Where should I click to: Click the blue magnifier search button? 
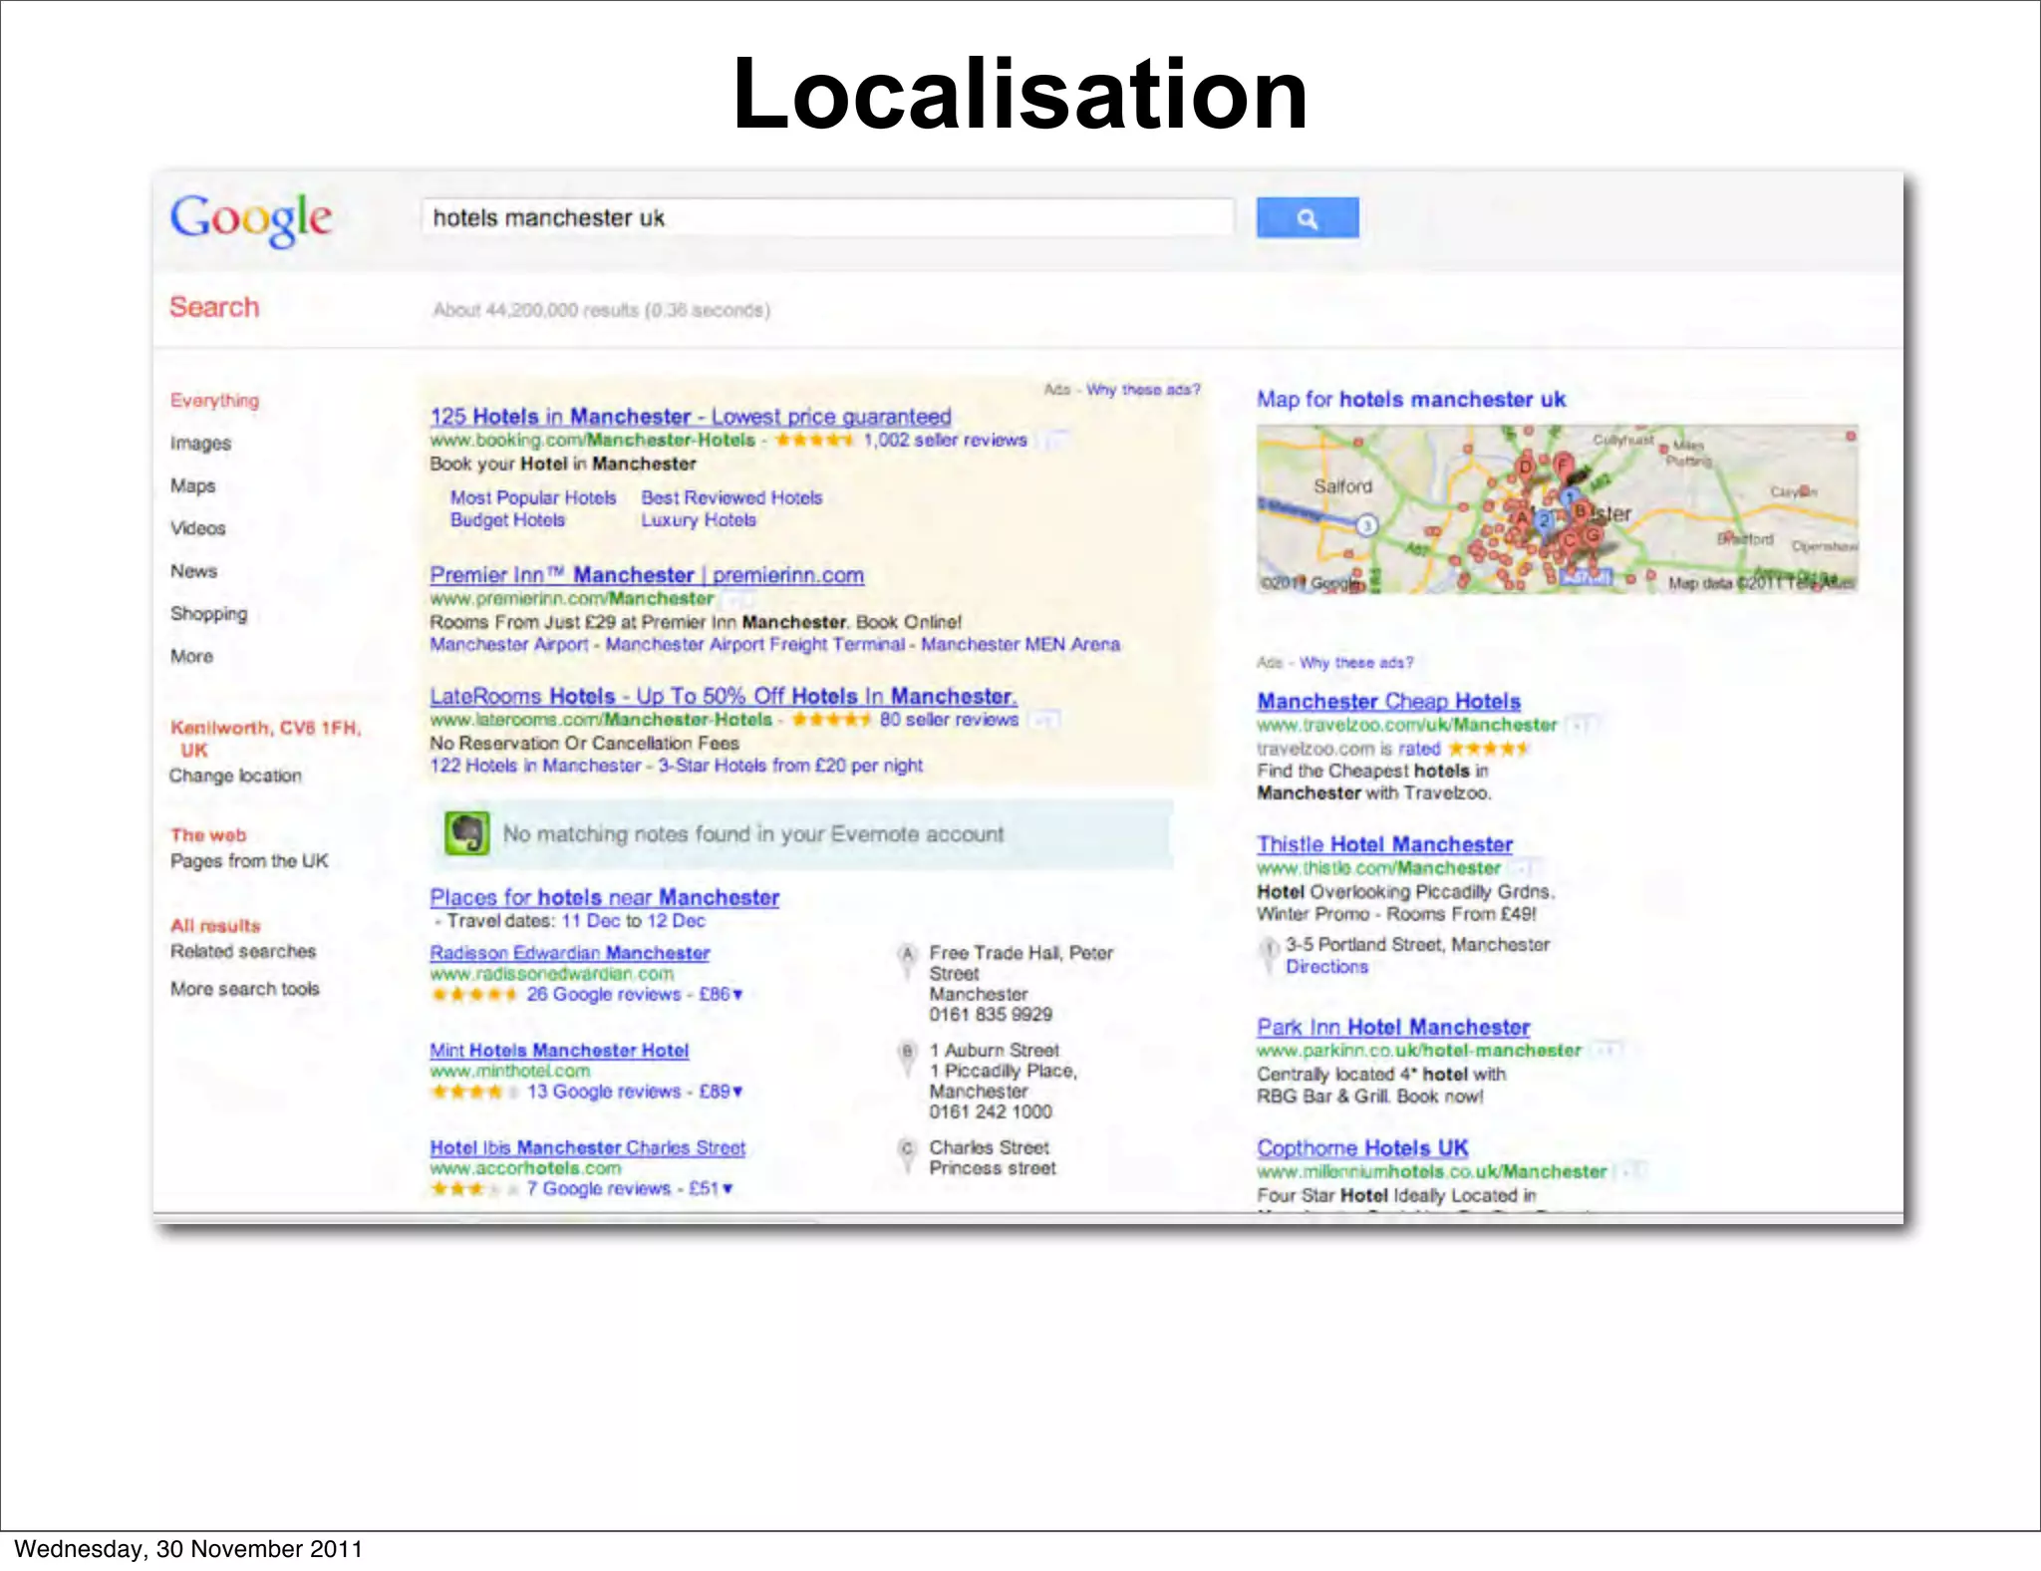pos(1307,217)
